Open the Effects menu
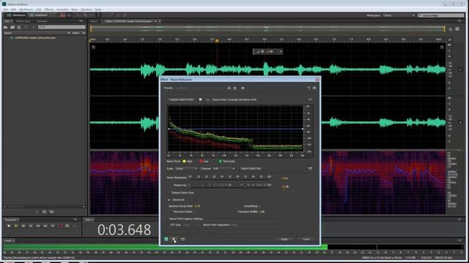This screenshot has width=469, height=263. pyautogui.click(x=49, y=9)
